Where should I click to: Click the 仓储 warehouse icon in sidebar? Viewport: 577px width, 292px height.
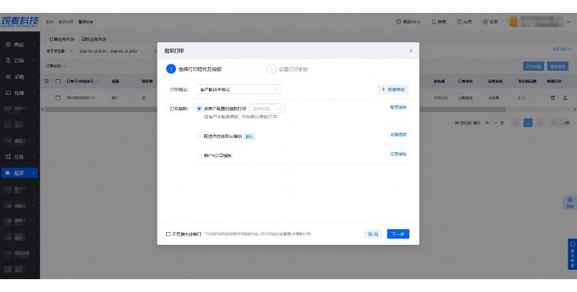pos(8,93)
